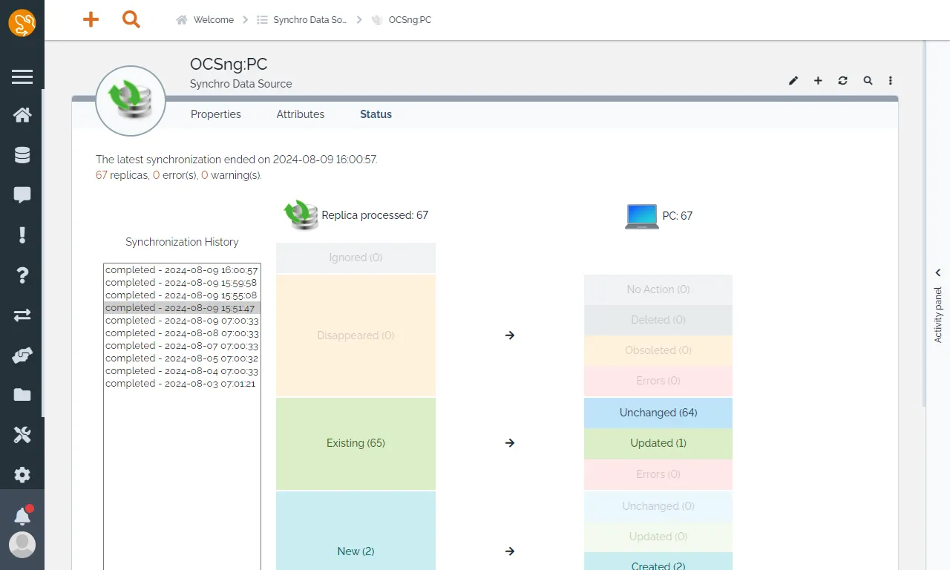Select history entry 2024-08-05 07:00:32
Image resolution: width=950 pixels, height=570 pixels.
[182, 358]
